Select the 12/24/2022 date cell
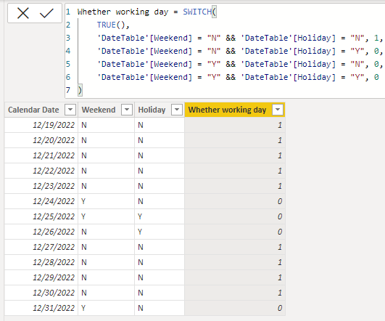The width and height of the screenshot is (385, 321). click(x=41, y=201)
